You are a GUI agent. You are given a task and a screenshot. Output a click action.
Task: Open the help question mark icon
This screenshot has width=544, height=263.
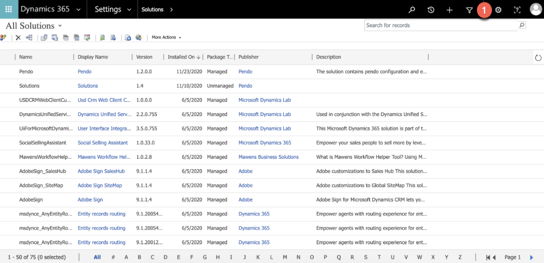[x=517, y=10]
